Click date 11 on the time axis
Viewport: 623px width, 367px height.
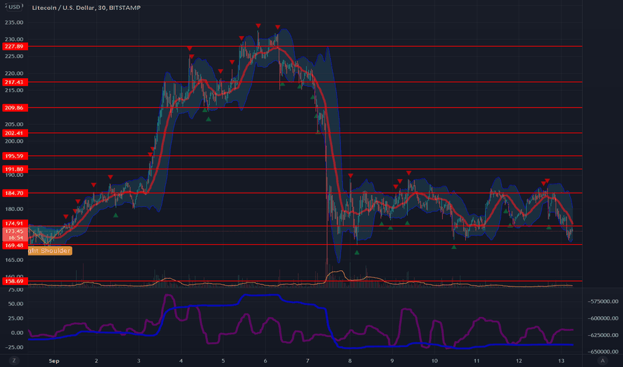[x=476, y=360]
